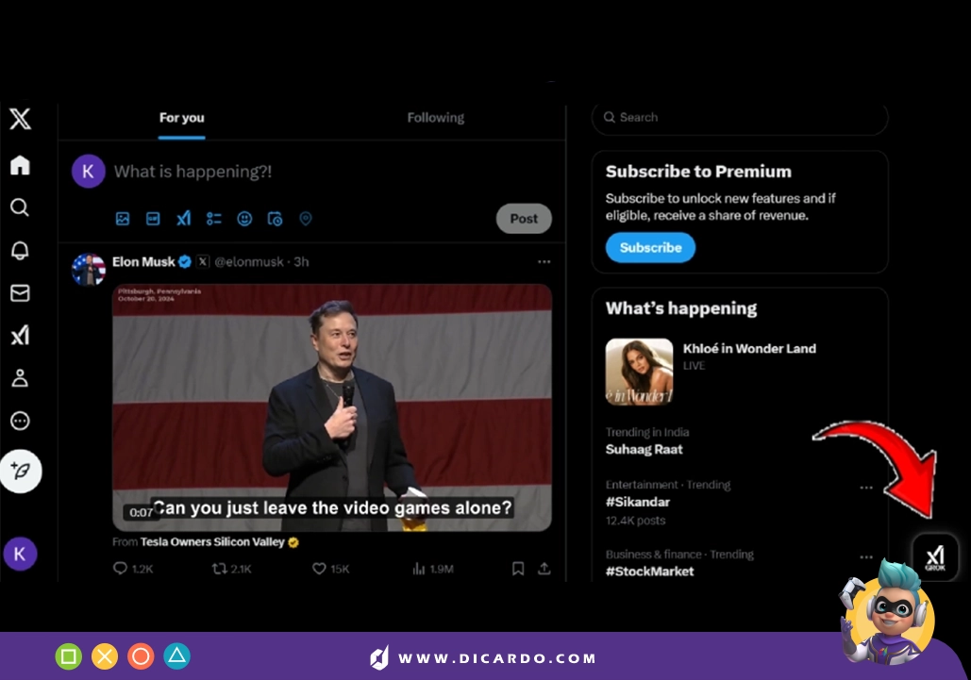Open the 3h timestamp of the post
The height and width of the screenshot is (680, 971).
(302, 262)
